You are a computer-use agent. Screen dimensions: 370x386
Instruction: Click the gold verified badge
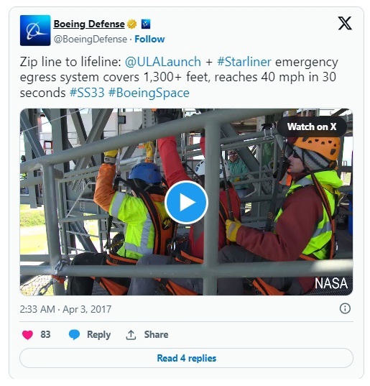point(132,24)
